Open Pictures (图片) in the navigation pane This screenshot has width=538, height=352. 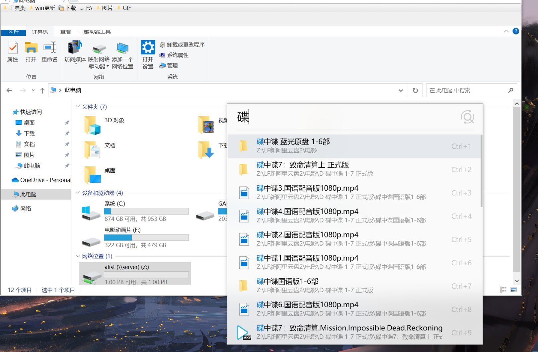(26, 155)
